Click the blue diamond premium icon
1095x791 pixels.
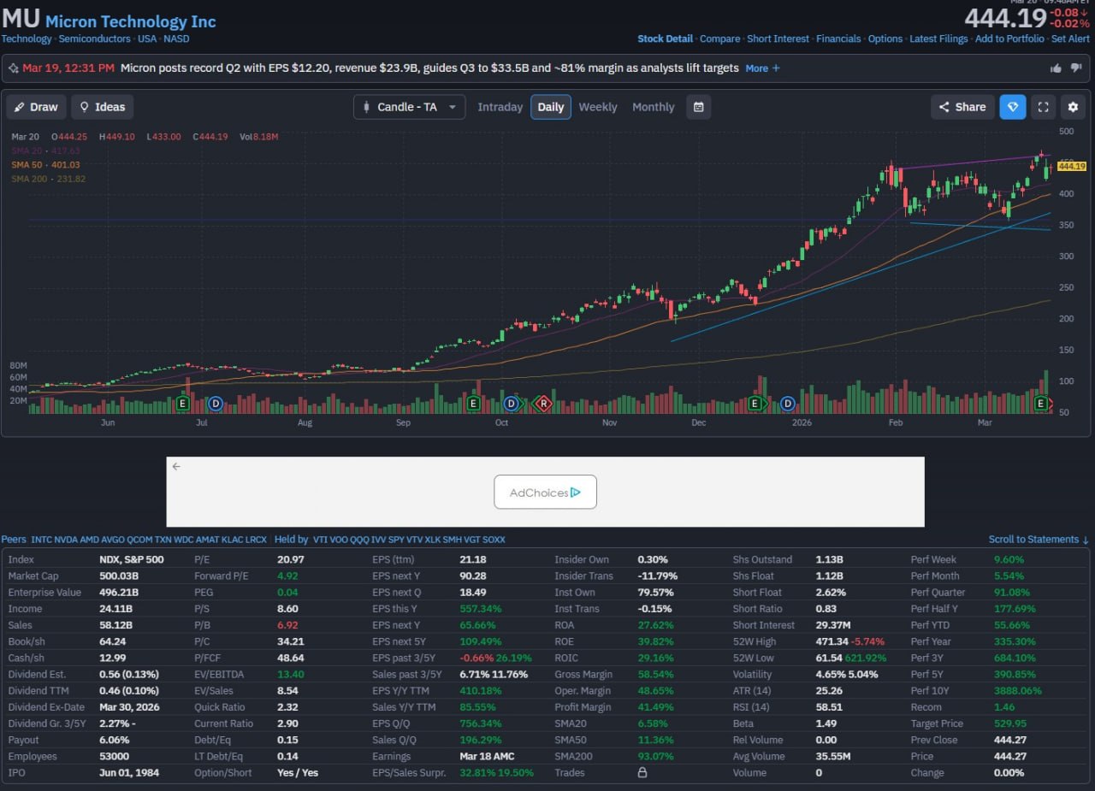[1013, 107]
